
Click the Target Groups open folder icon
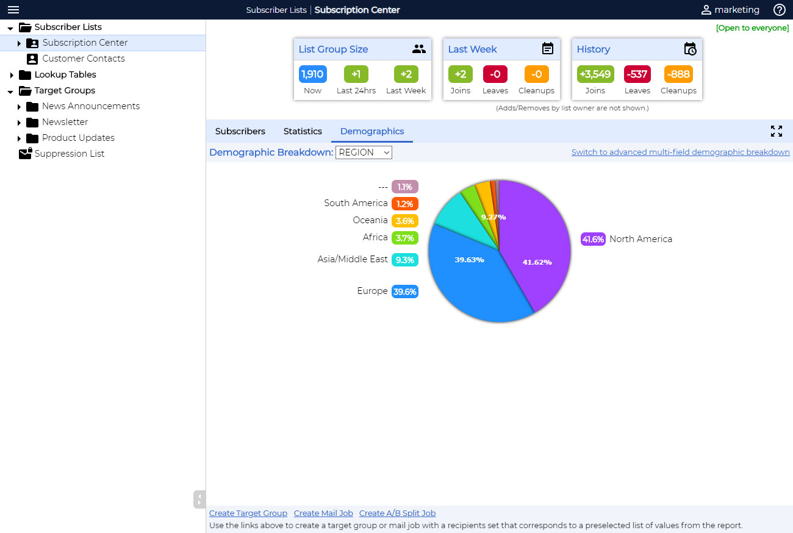pos(25,91)
